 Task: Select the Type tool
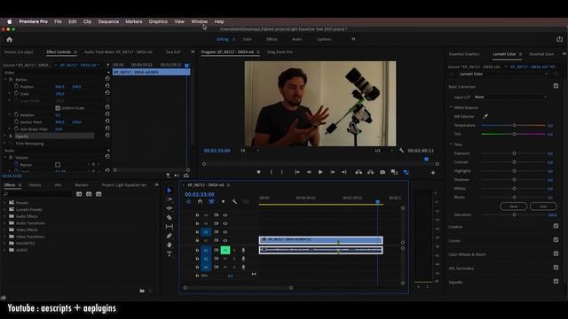pos(170,254)
